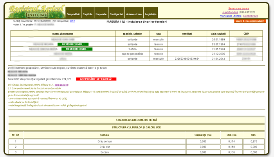Open the Configurări menu
274x157 pixels.
click(116, 13)
